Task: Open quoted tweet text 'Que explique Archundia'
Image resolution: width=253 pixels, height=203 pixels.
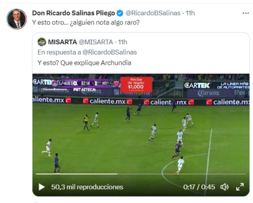Action: coord(96,63)
